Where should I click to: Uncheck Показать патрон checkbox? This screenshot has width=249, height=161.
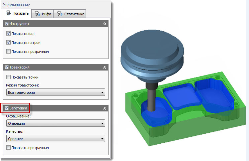pos(8,43)
